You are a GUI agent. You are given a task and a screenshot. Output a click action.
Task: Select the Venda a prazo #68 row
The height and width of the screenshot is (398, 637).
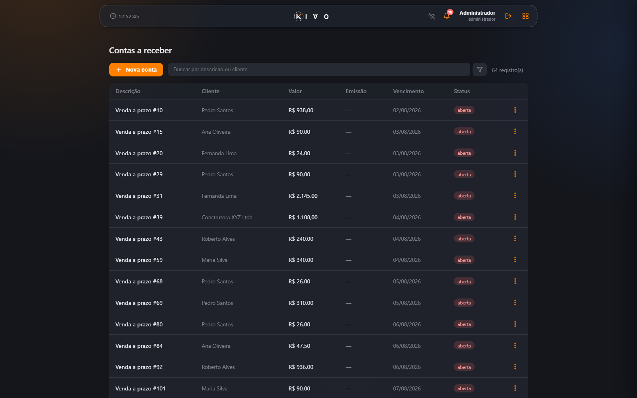318,281
